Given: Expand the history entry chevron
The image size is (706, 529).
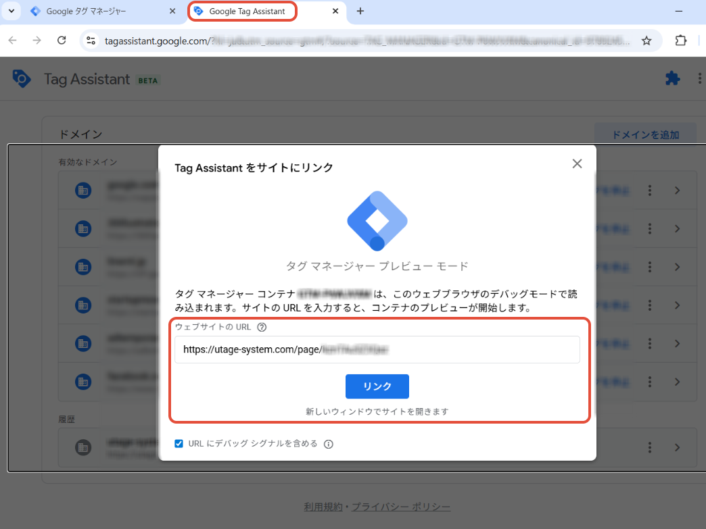Looking at the screenshot, I should pyautogui.click(x=677, y=447).
